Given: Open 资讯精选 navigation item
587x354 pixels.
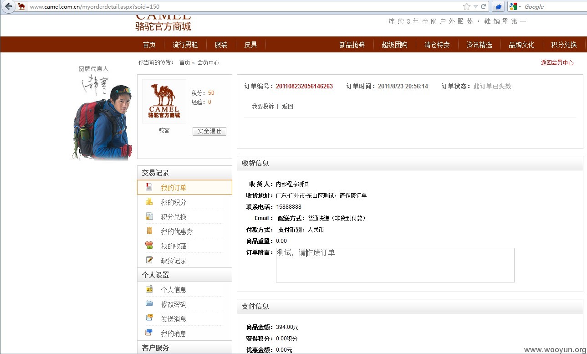Looking at the screenshot, I should [479, 45].
